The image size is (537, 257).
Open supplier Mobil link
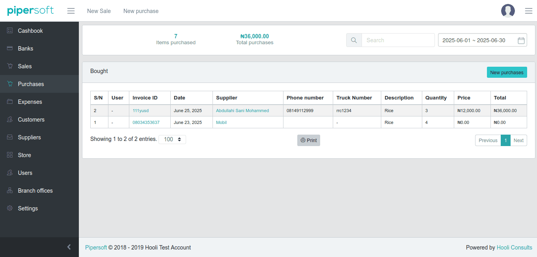(x=221, y=122)
